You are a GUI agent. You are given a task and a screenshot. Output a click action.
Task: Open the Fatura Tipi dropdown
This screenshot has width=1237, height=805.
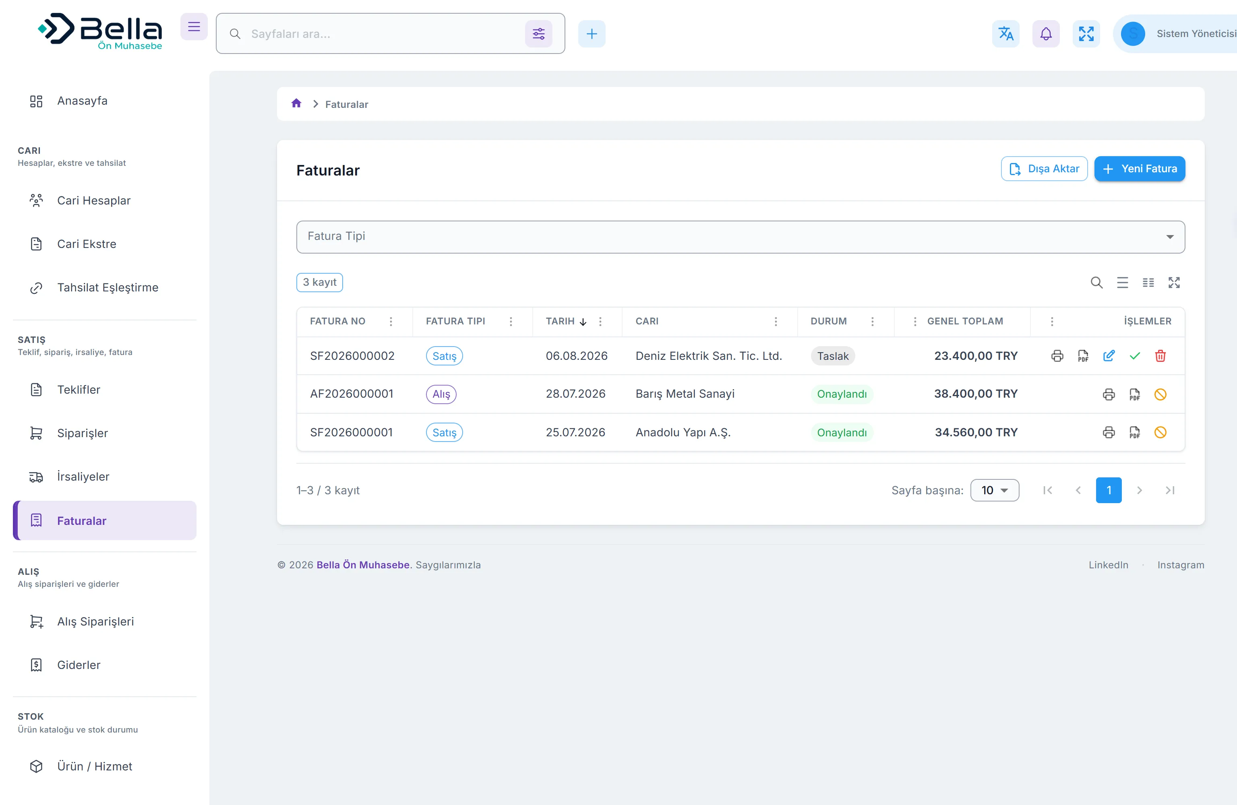pyautogui.click(x=740, y=237)
